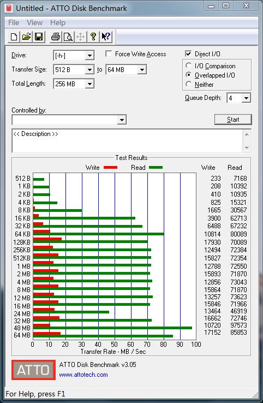
Task: Toggle Direct I/O checkbox
Action: click(x=188, y=54)
